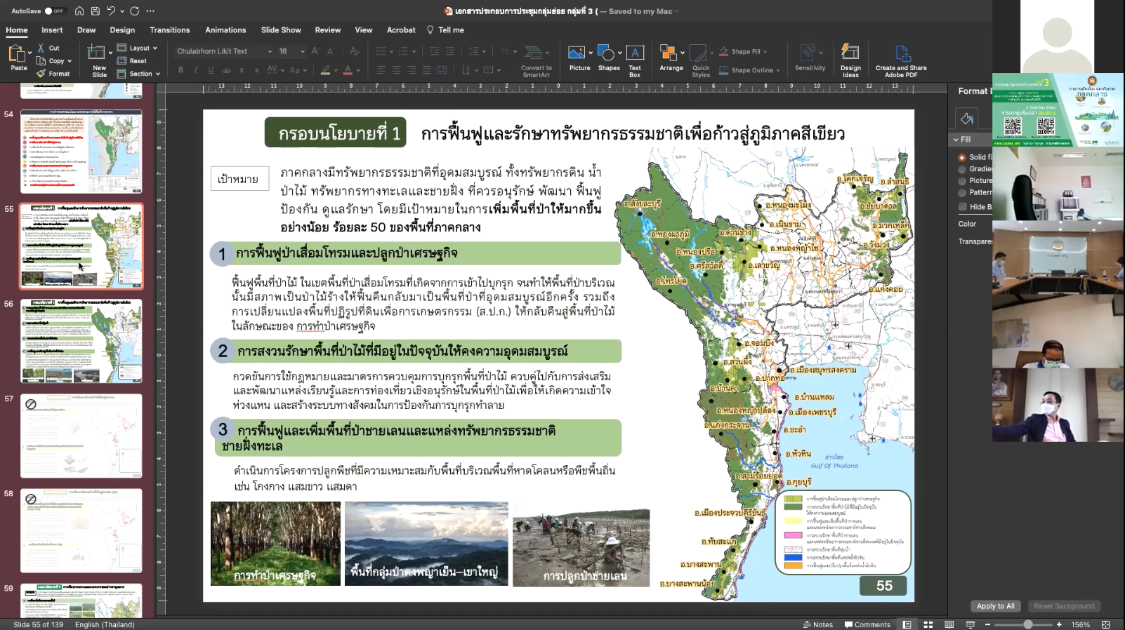This screenshot has height=630, width=1125.
Task: Switch to the Slide Show tab
Action: coord(281,30)
